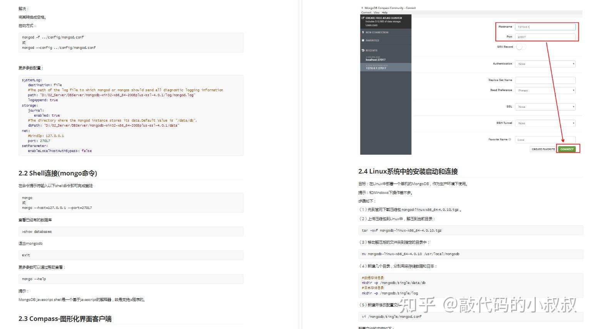Image resolution: width=592 pixels, height=329 pixels.
Task: Click the ">show databases" command
Action: [37, 232]
